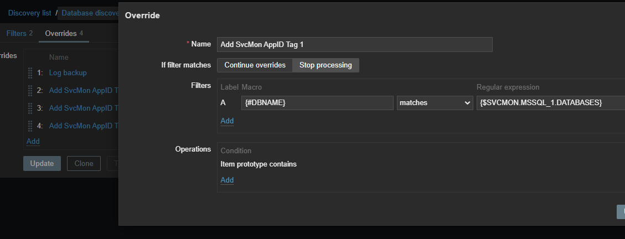The width and height of the screenshot is (625, 239).
Task: Switch to the Filters tab
Action: click(19, 33)
